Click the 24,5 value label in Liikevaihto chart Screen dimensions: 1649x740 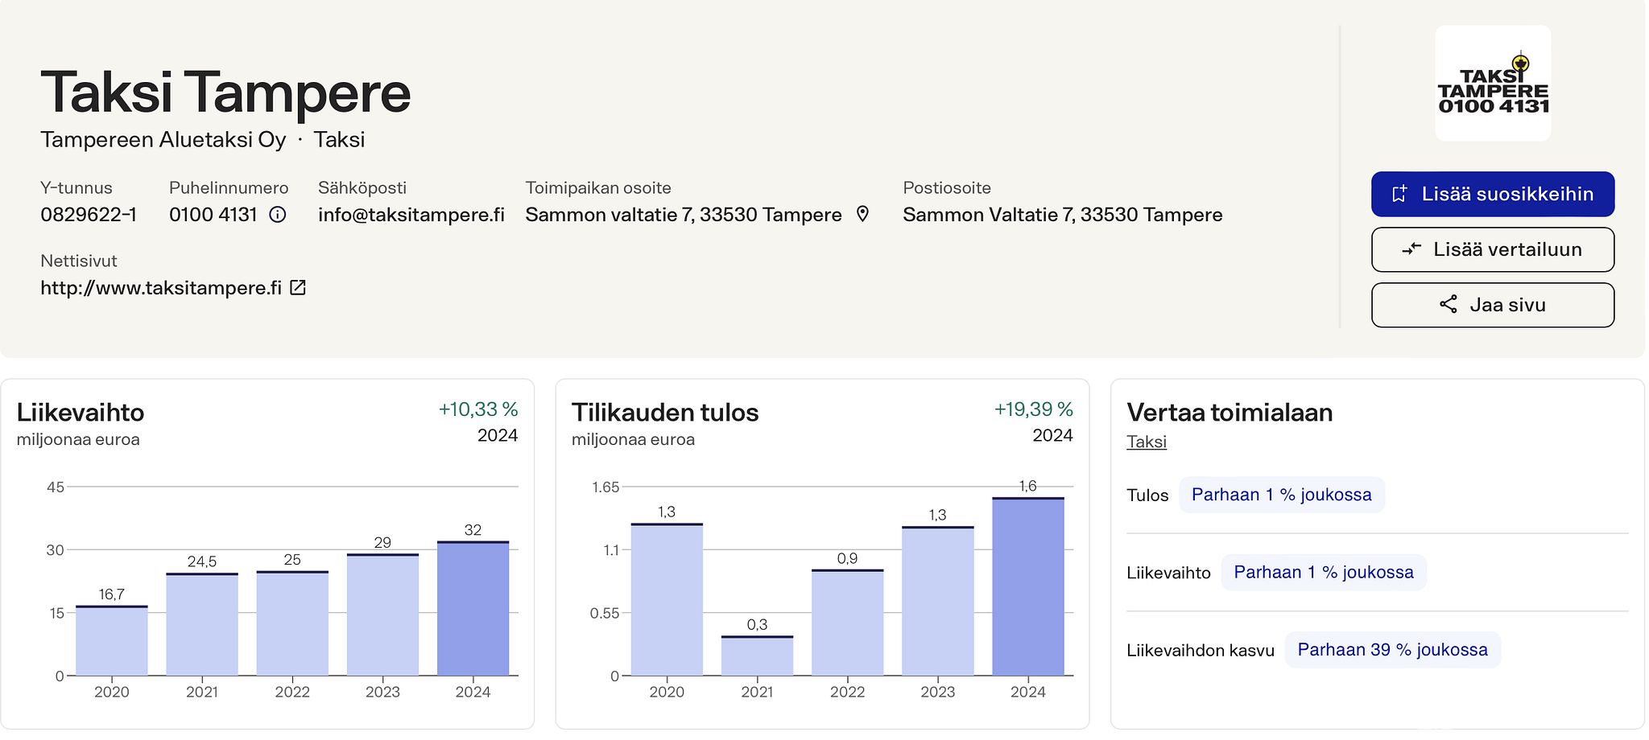click(202, 561)
